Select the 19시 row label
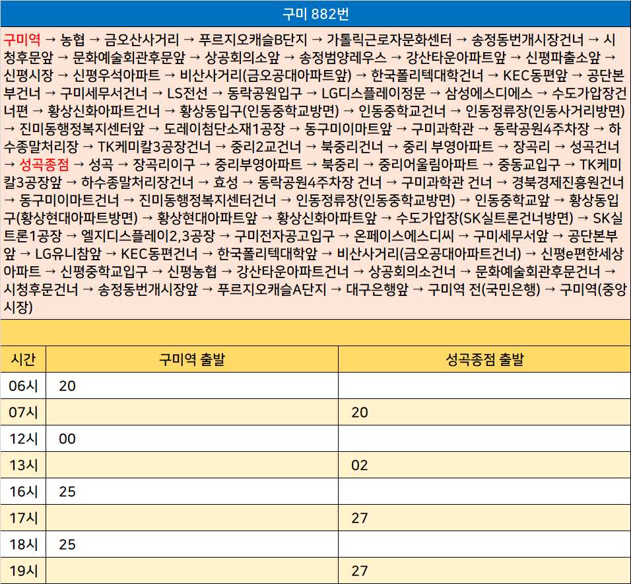Image resolution: width=631 pixels, height=584 pixels. tap(23, 571)
